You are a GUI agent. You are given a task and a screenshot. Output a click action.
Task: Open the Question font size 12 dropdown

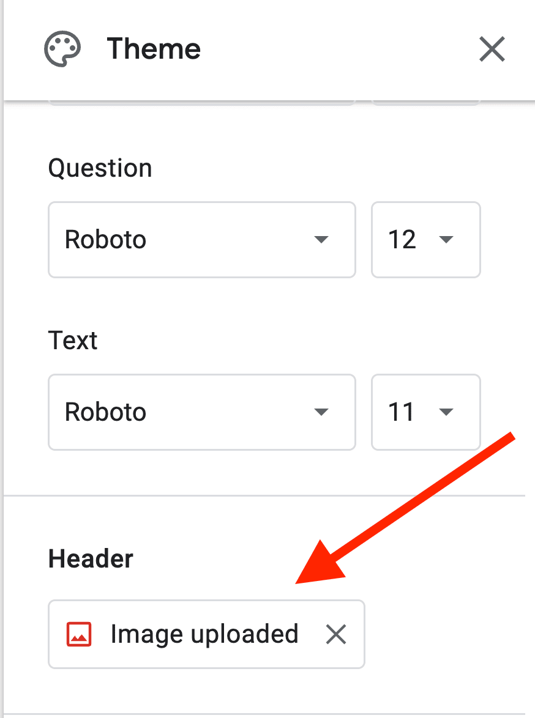425,240
